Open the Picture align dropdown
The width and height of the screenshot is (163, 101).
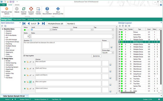click(112, 53)
